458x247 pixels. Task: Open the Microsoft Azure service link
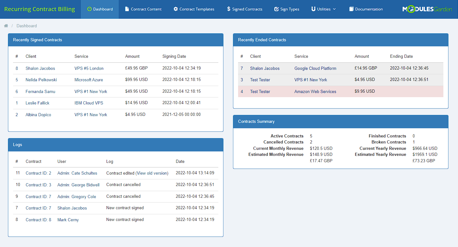[x=88, y=80]
